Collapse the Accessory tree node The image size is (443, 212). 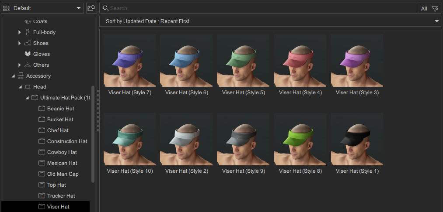pyautogui.click(x=13, y=76)
